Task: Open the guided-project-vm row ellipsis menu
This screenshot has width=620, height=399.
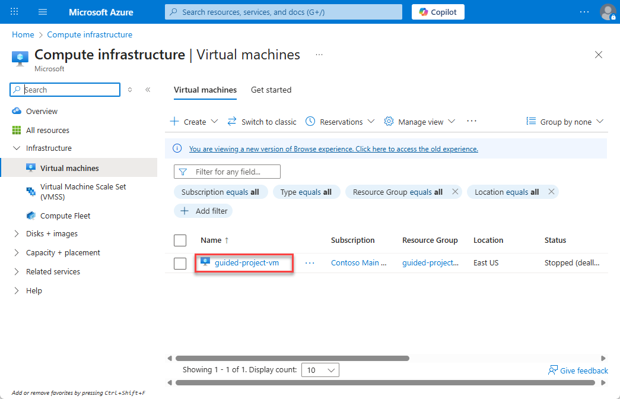Action: (310, 263)
